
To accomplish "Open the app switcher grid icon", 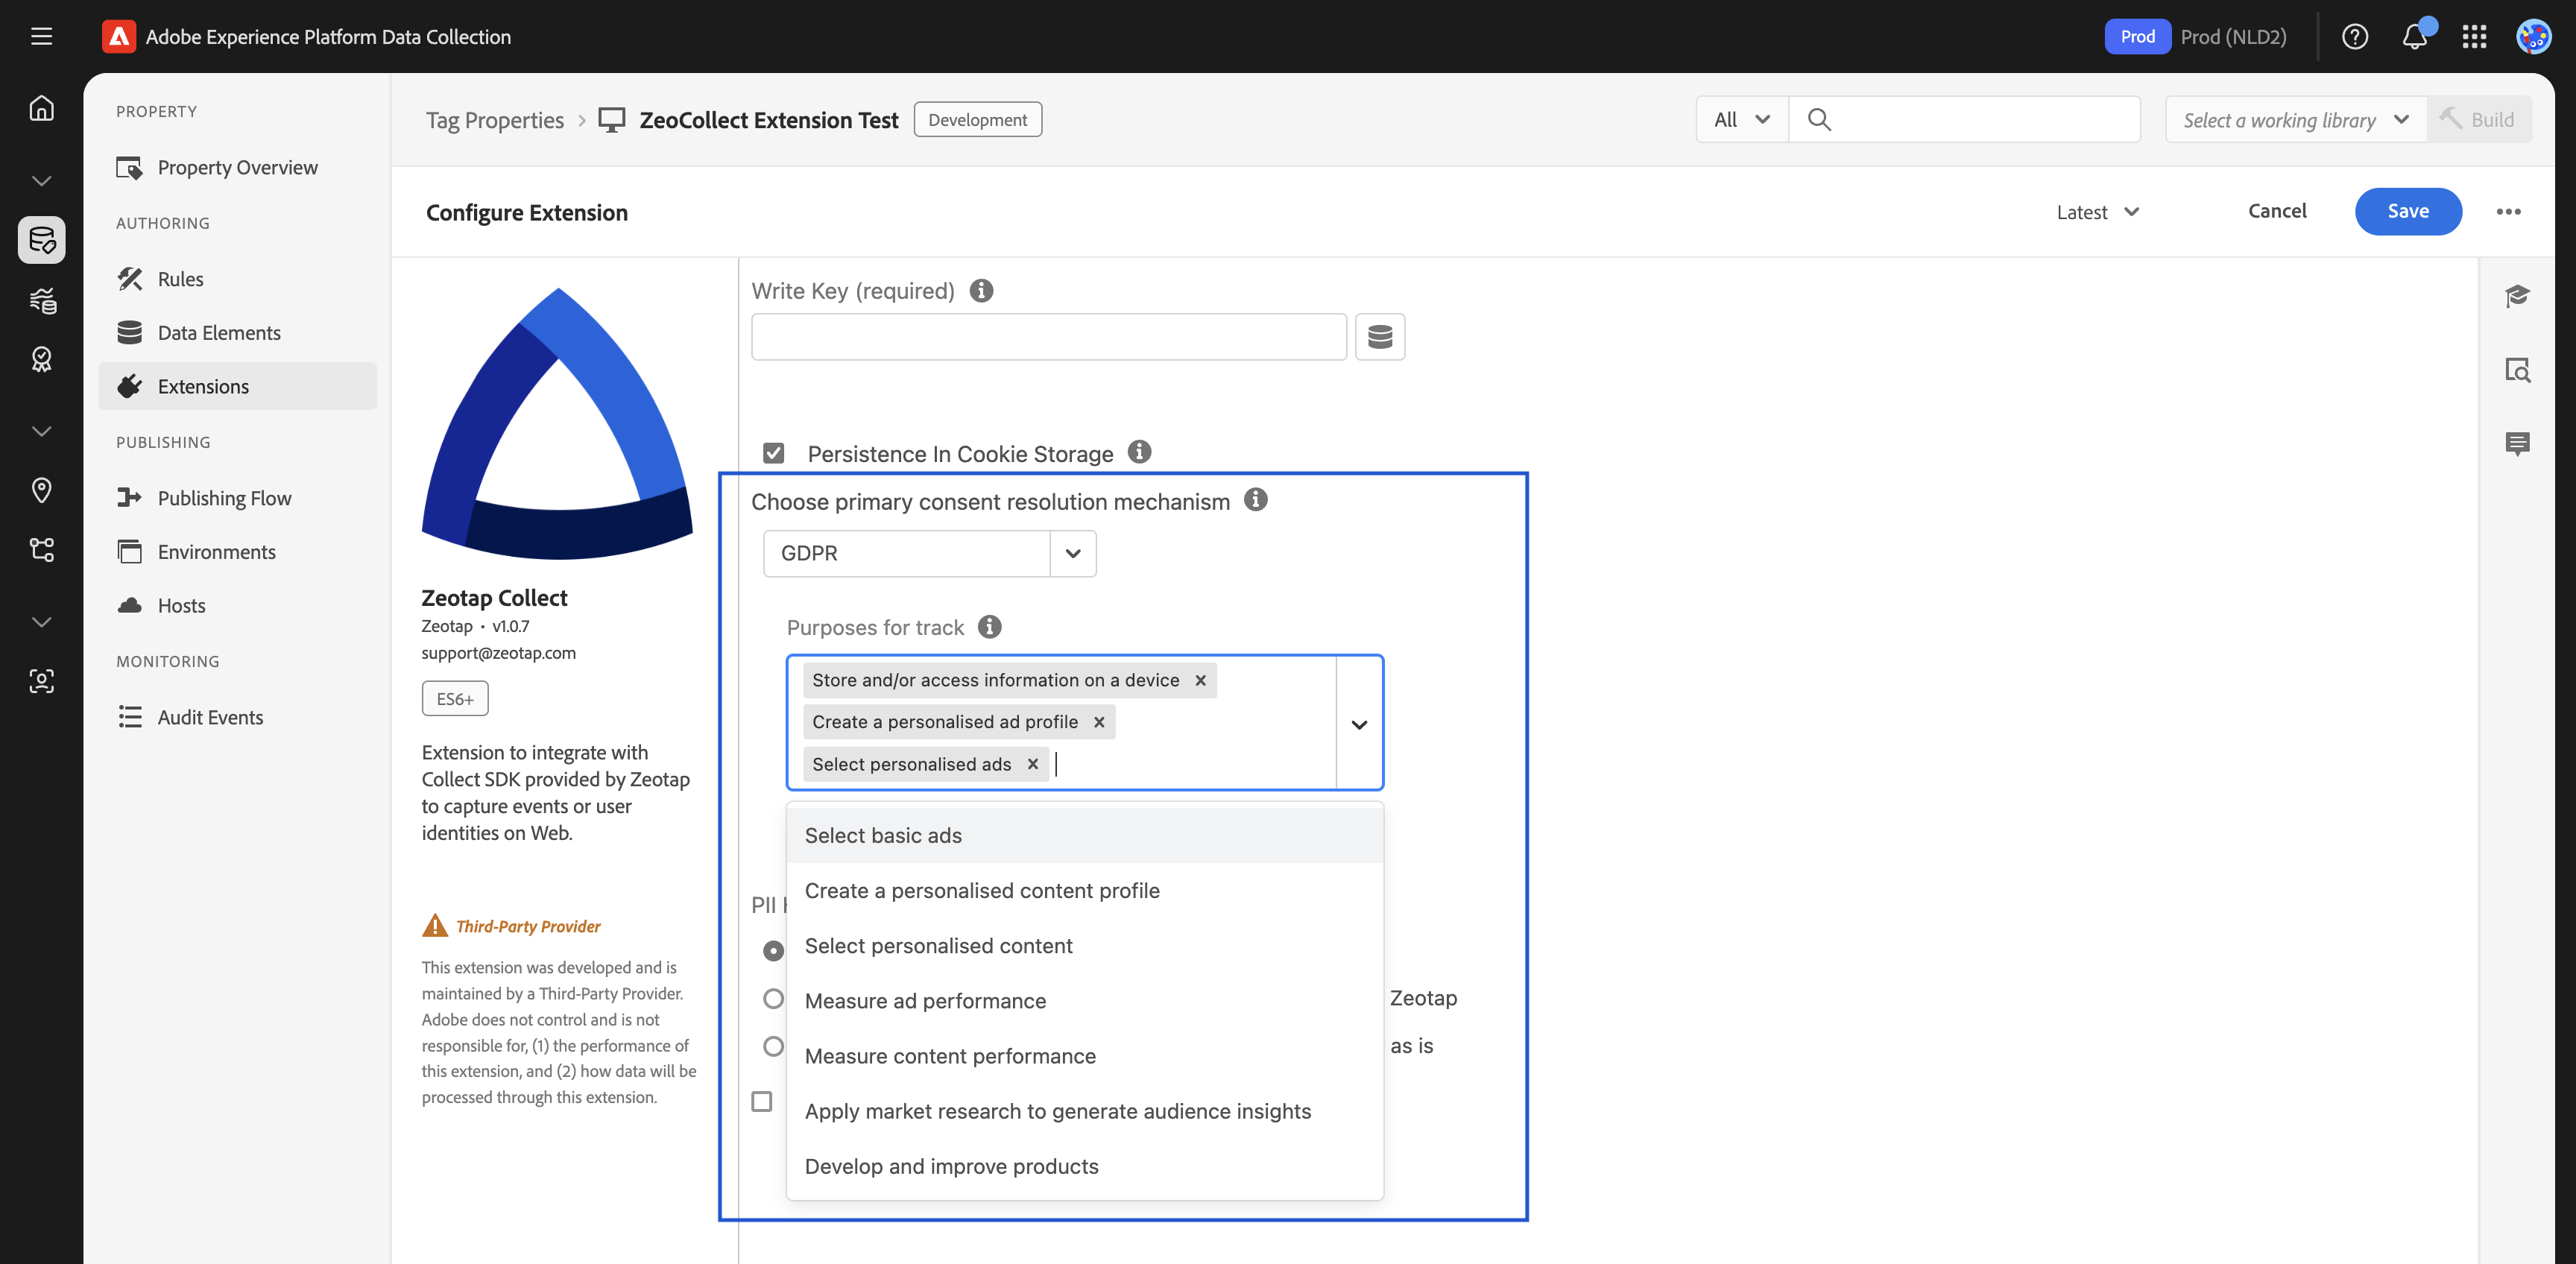I will pyautogui.click(x=2474, y=37).
